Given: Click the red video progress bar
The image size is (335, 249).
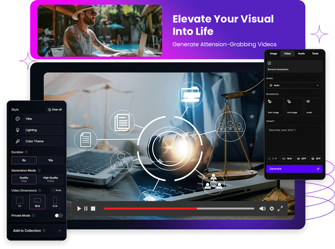Looking at the screenshot, I should [150, 208].
